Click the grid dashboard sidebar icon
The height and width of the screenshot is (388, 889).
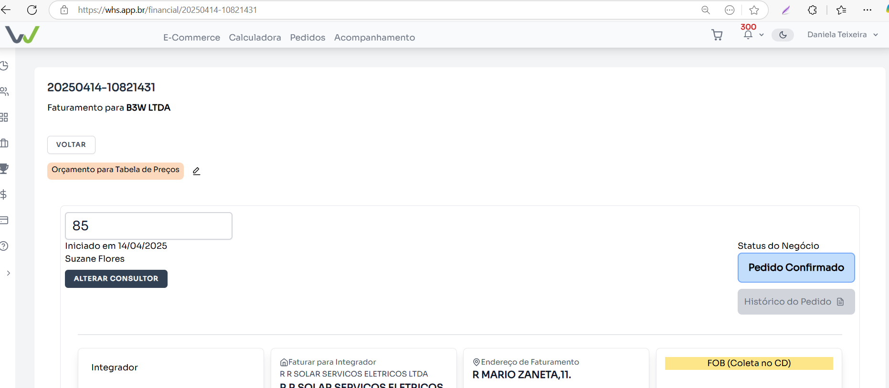tap(4, 117)
